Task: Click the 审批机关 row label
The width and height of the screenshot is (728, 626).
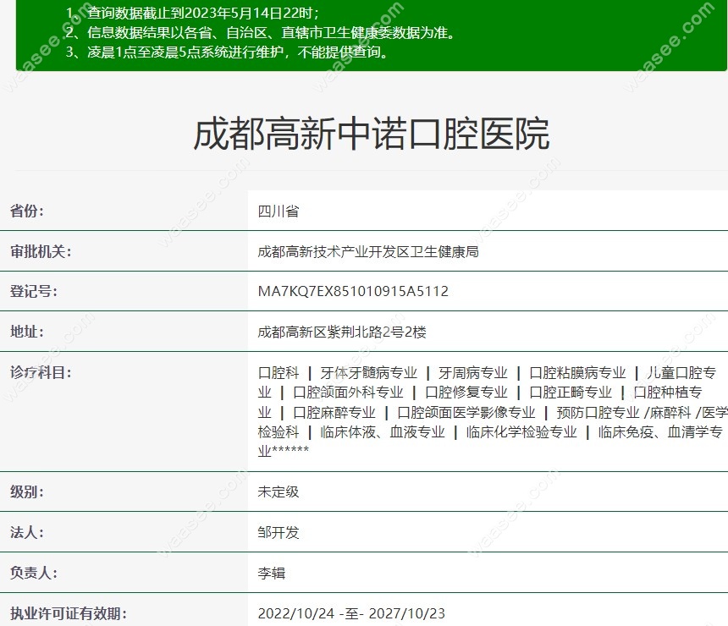Action: click(41, 251)
